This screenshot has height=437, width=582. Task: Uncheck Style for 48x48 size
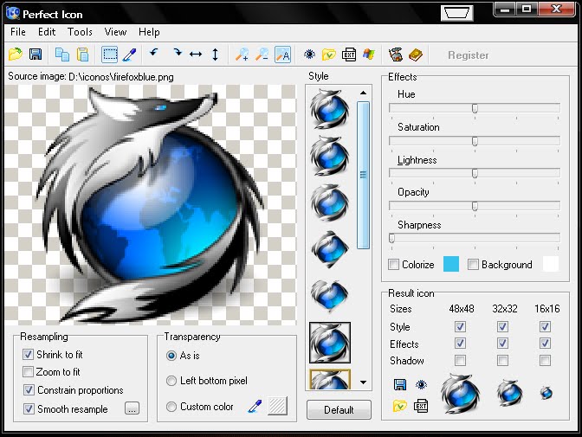460,326
